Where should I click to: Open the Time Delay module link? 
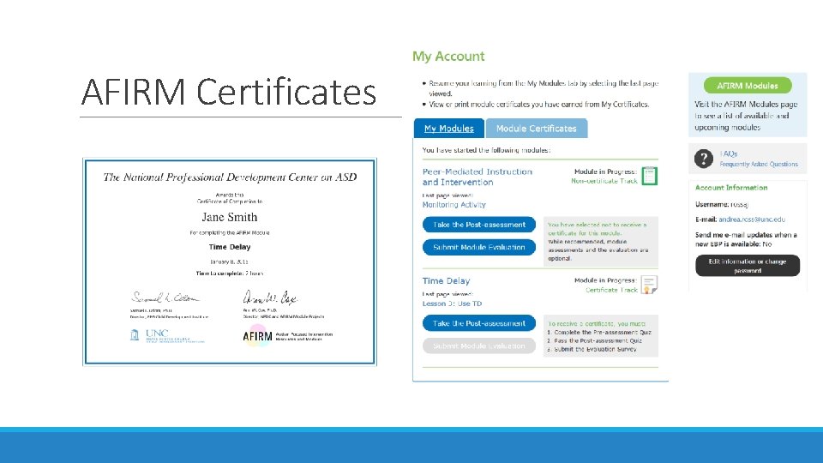pyautogui.click(x=446, y=281)
